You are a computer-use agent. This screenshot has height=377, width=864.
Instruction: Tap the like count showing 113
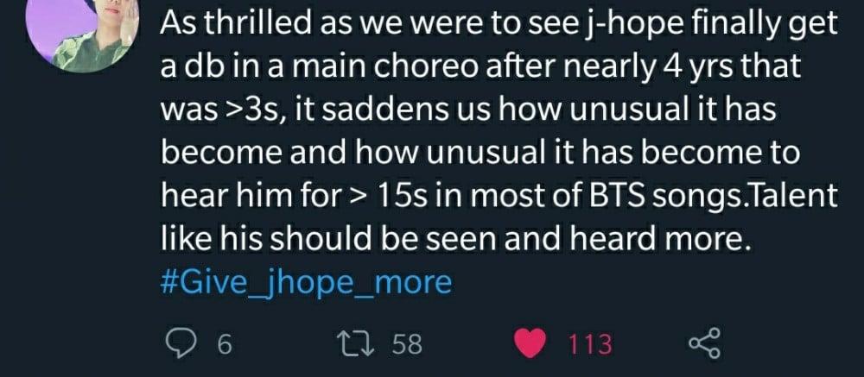point(590,345)
